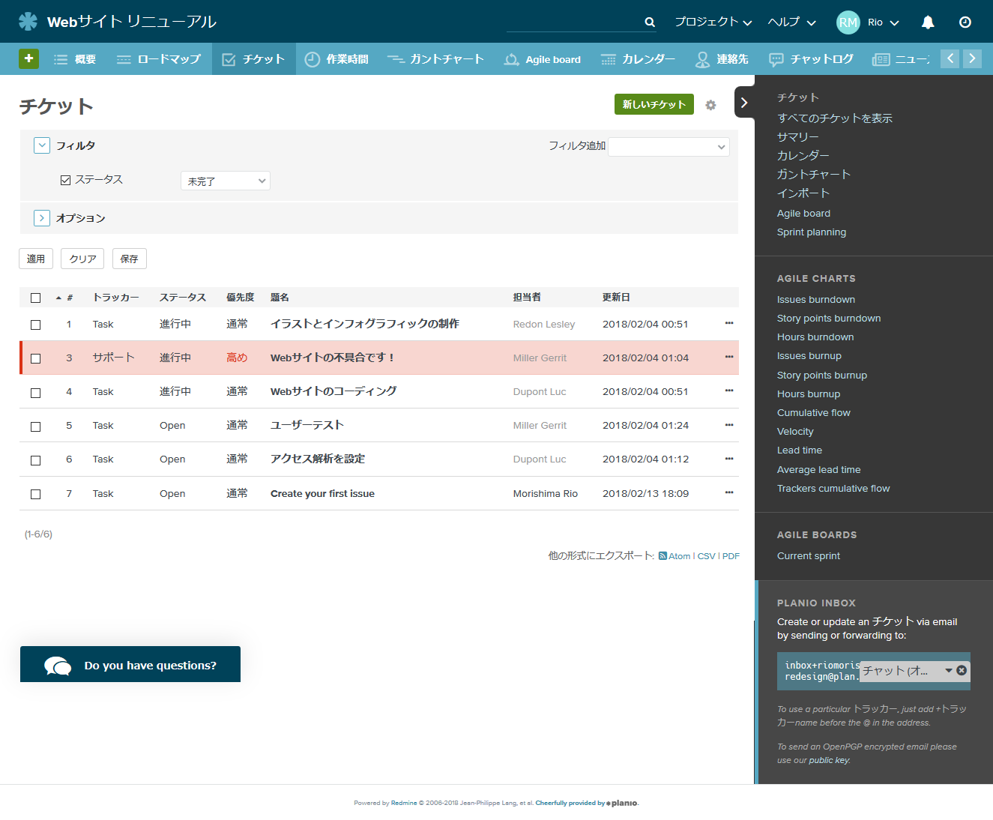The width and height of the screenshot is (993, 820).
Task: Open actions menu for ticket 7
Action: click(729, 492)
